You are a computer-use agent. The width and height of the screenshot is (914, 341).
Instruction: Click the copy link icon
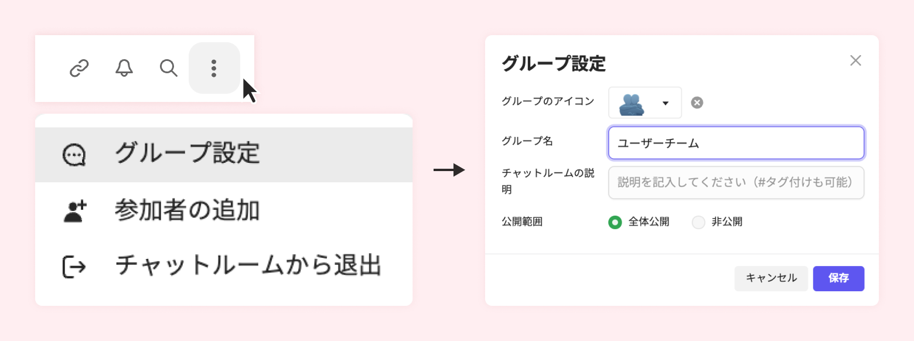click(x=79, y=69)
